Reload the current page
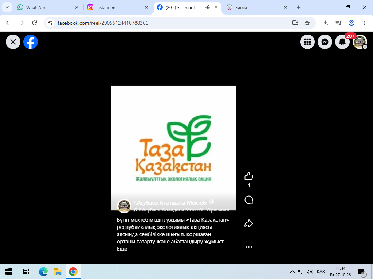 (x=35, y=23)
